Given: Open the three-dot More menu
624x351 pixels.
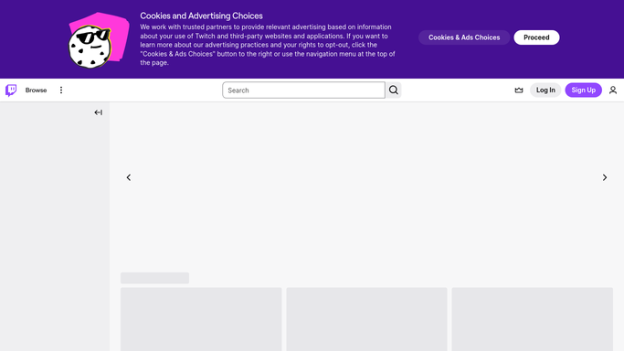Looking at the screenshot, I should (61, 90).
